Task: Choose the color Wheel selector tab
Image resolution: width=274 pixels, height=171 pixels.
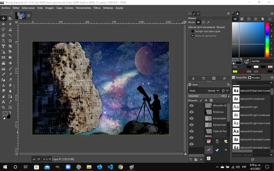Action: click(256, 19)
